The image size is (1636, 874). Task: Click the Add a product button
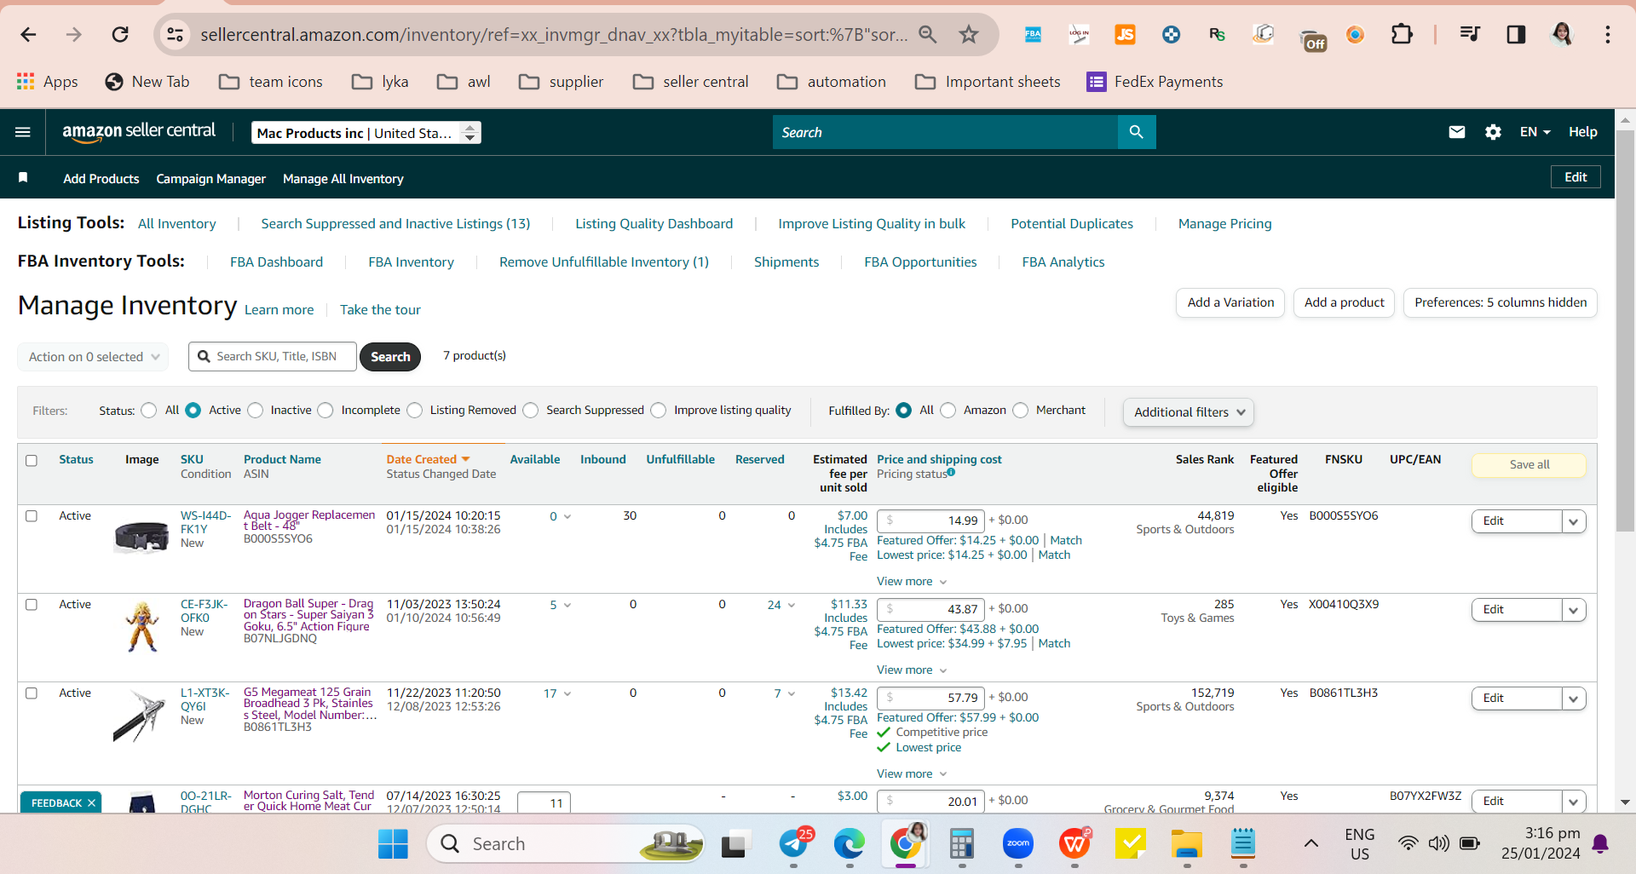[x=1344, y=302]
